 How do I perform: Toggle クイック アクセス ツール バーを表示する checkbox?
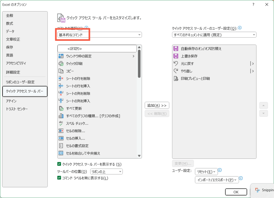click(x=59, y=164)
